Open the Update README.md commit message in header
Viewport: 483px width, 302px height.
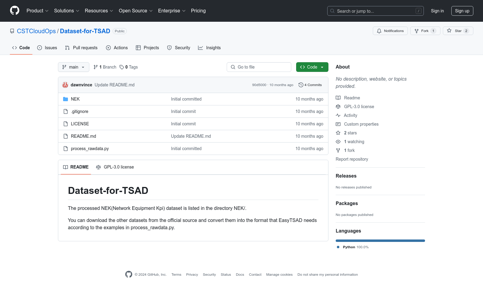115,85
